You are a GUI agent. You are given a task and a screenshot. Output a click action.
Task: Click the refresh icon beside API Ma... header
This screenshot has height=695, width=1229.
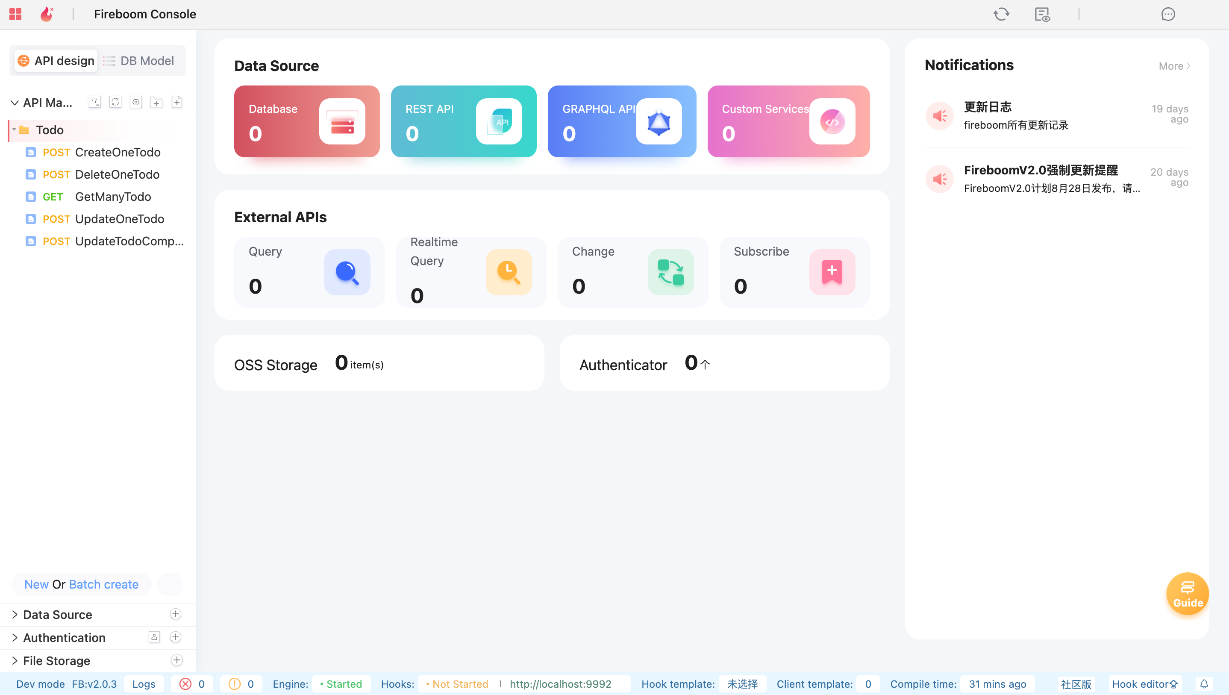(115, 102)
